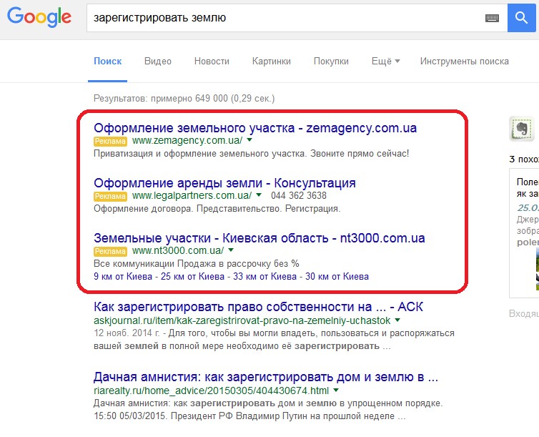
Task: Click the www.nt3000.com.ua/ green URL
Action: [x=178, y=250]
